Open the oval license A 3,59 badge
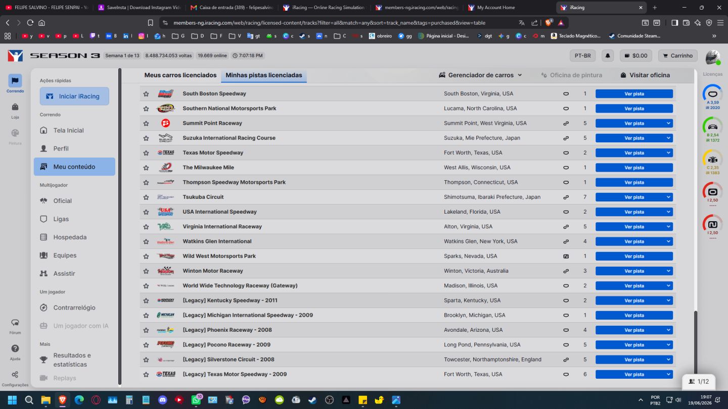This screenshot has width=728, height=409. click(713, 97)
